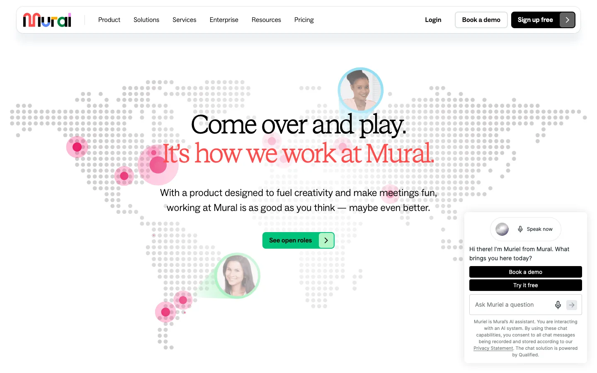Click the send arrow in chat input
The image size is (597, 373).
point(572,305)
